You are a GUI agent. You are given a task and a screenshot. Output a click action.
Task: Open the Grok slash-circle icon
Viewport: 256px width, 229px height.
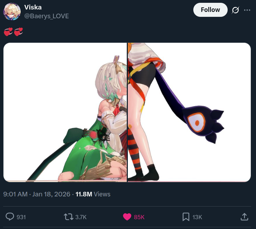click(235, 10)
